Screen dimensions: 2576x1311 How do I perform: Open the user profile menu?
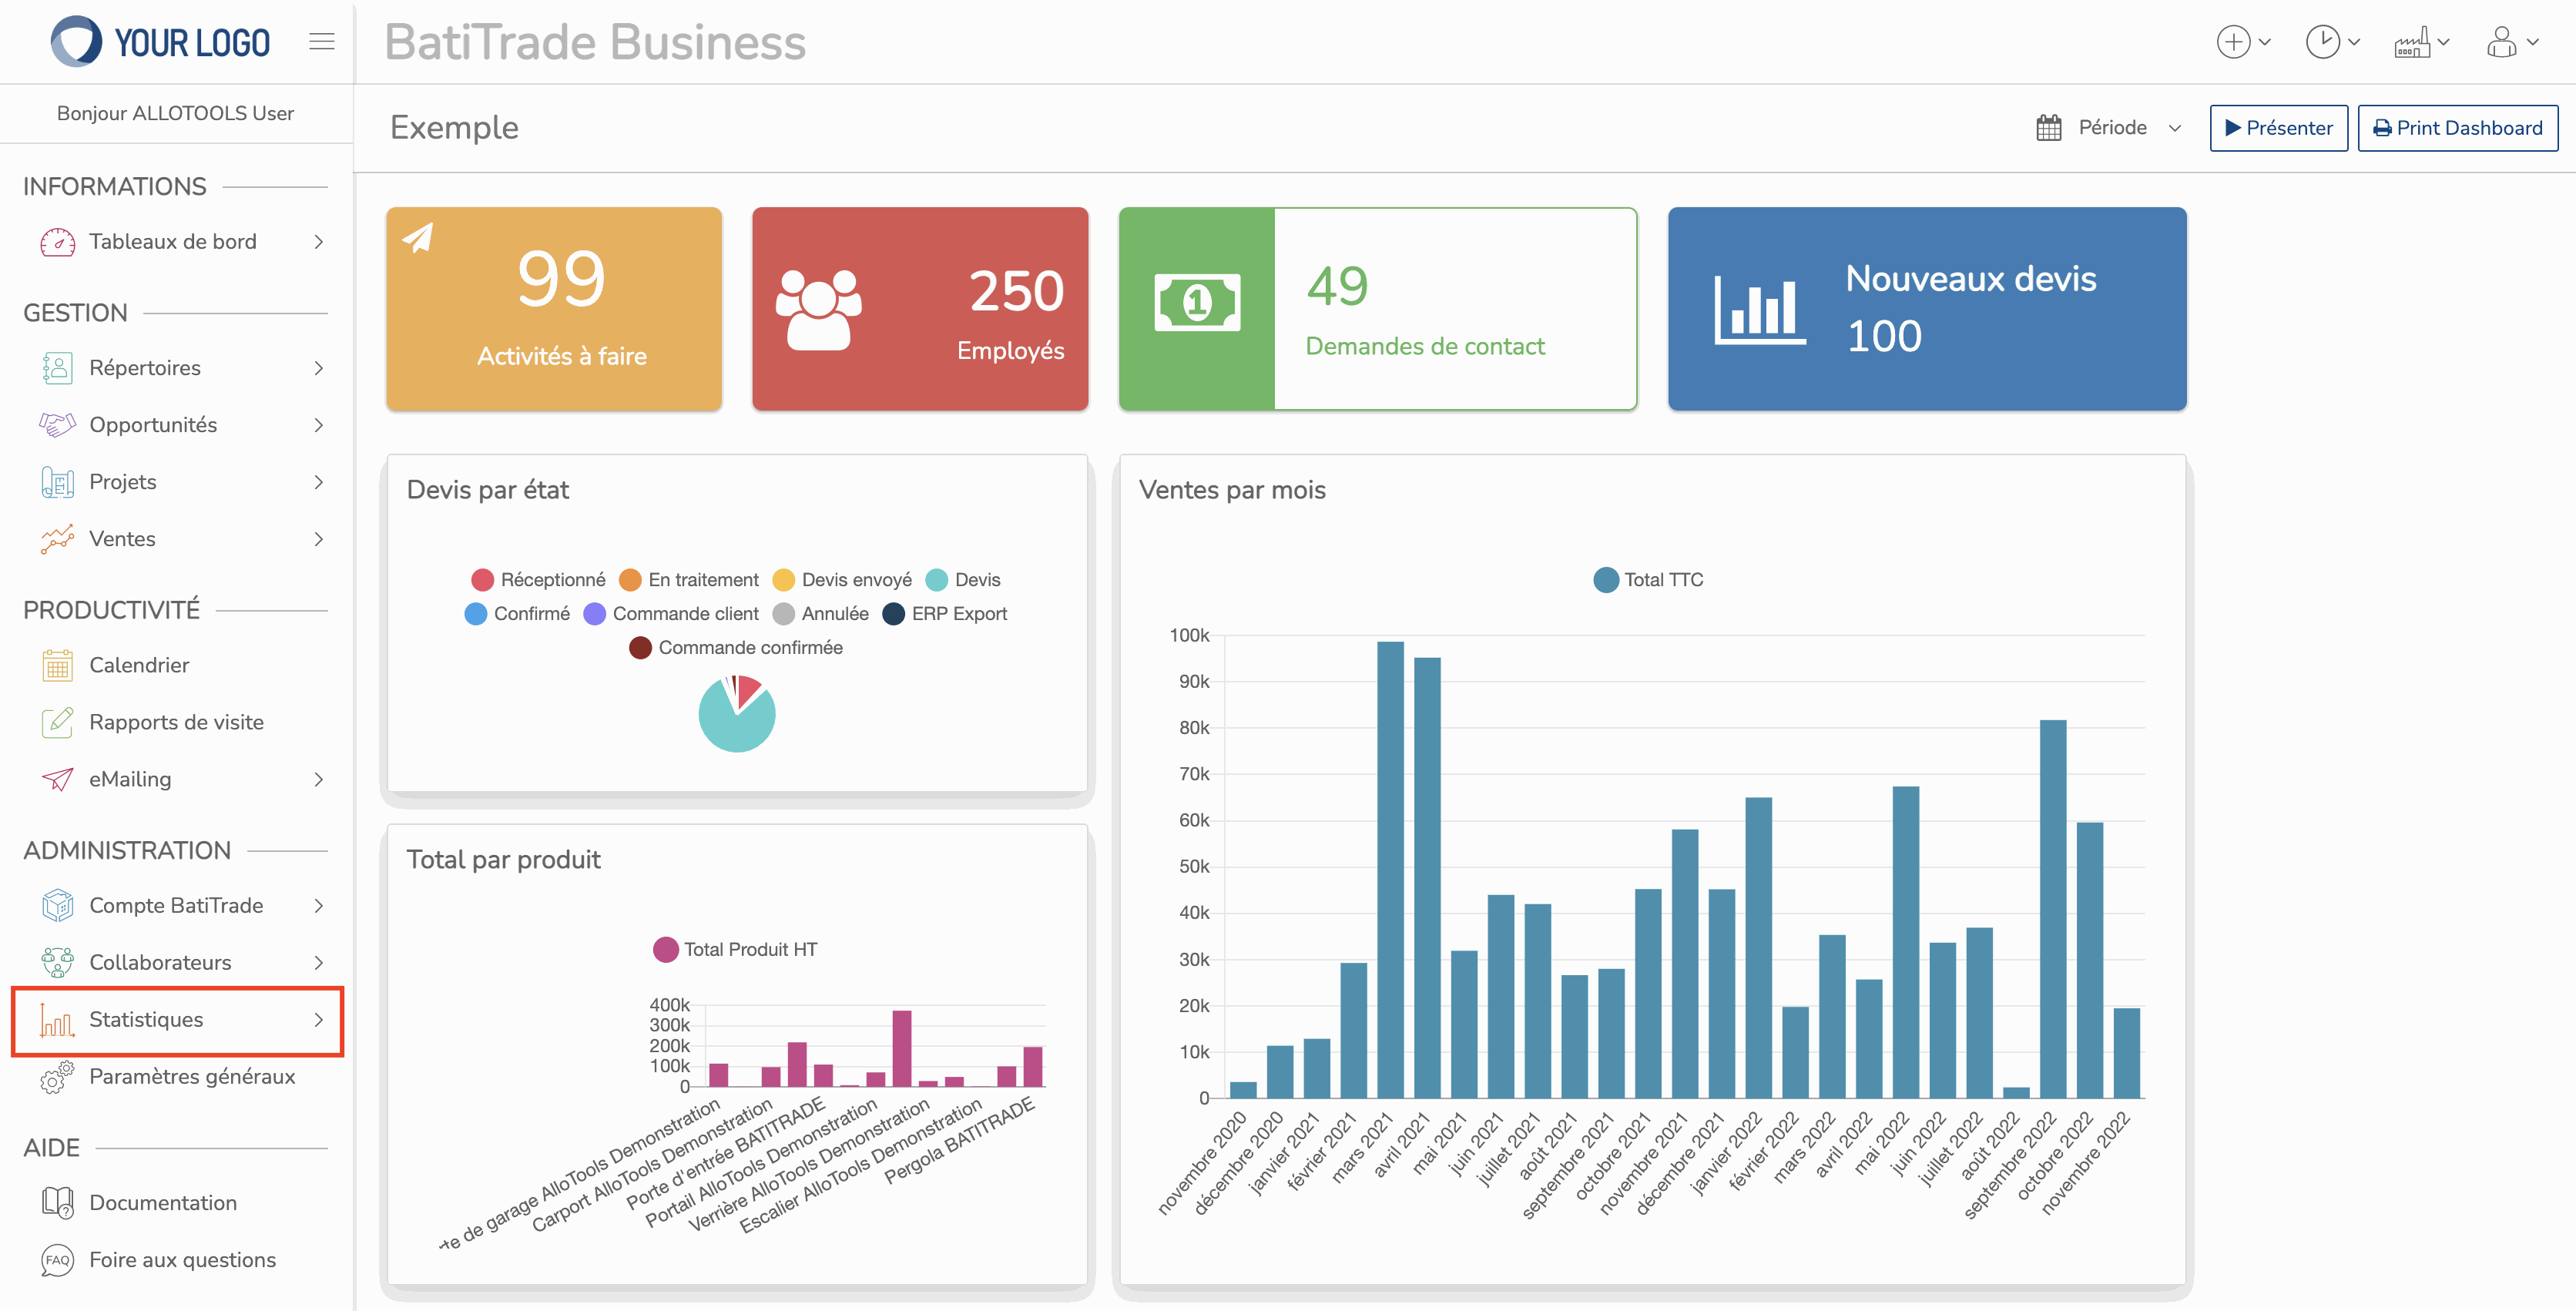pyautogui.click(x=2511, y=42)
